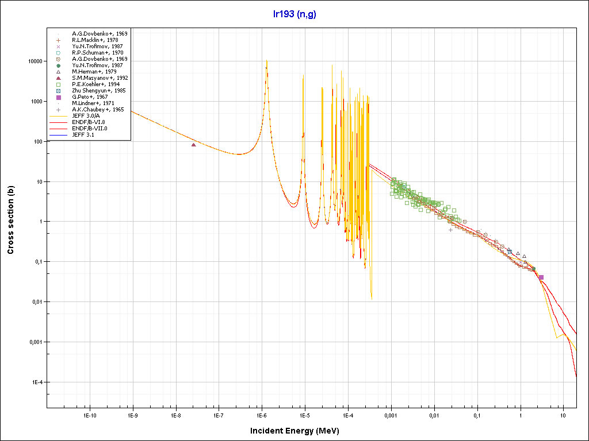The image size is (589, 441).
Task: Click the blue JEFF 3.1 line swatch
Action: coord(58,135)
